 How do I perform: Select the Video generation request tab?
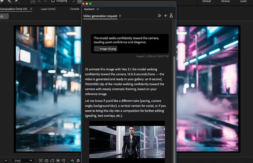[x=100, y=16]
